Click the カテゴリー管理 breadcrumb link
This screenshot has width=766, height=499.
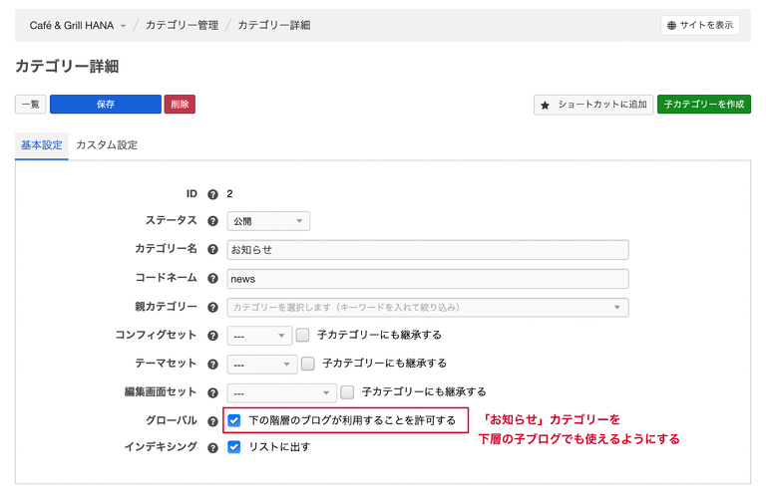coord(181,25)
